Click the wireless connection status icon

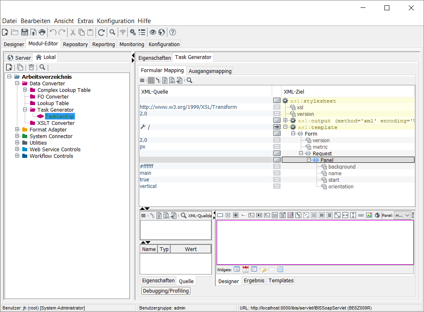pyautogui.click(x=122, y=32)
